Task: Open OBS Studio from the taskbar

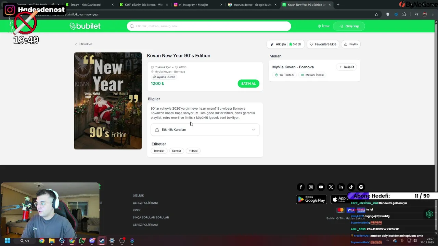Action: coord(122,241)
